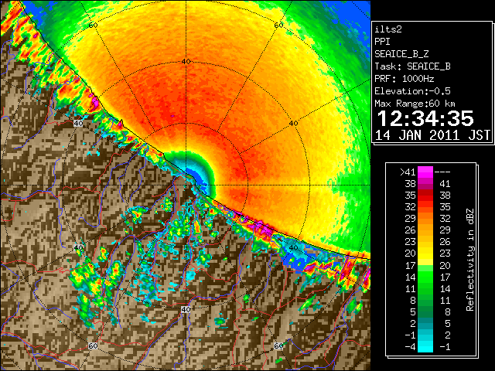Click the '60' ring label in the northwest
Image resolution: width=495 pixels, height=371 pixels.
coord(93,25)
